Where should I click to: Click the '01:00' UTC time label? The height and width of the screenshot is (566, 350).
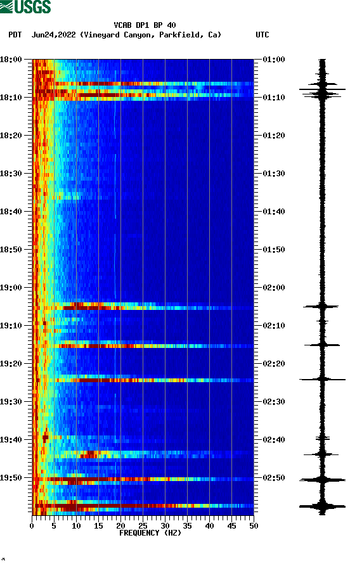click(274, 59)
